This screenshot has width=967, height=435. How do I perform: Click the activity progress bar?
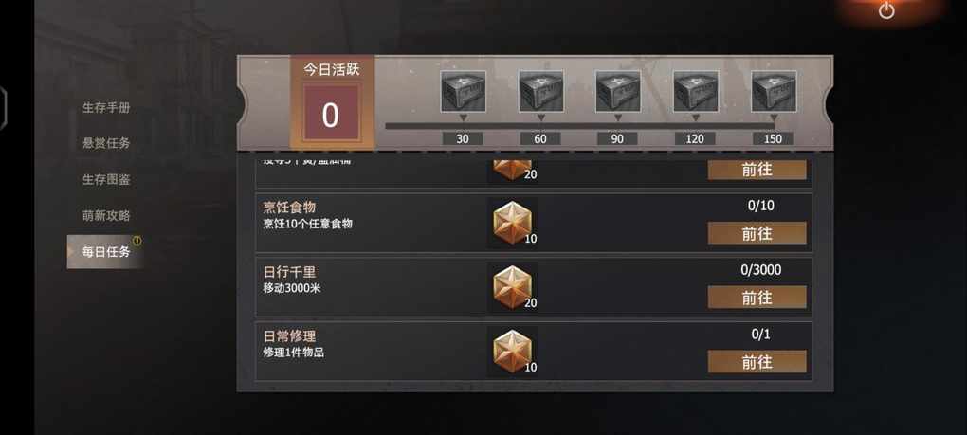pos(581,126)
